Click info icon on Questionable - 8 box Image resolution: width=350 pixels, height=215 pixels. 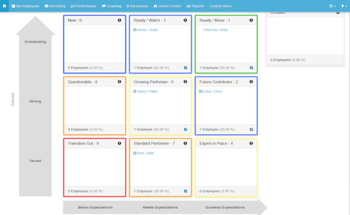click(120, 82)
